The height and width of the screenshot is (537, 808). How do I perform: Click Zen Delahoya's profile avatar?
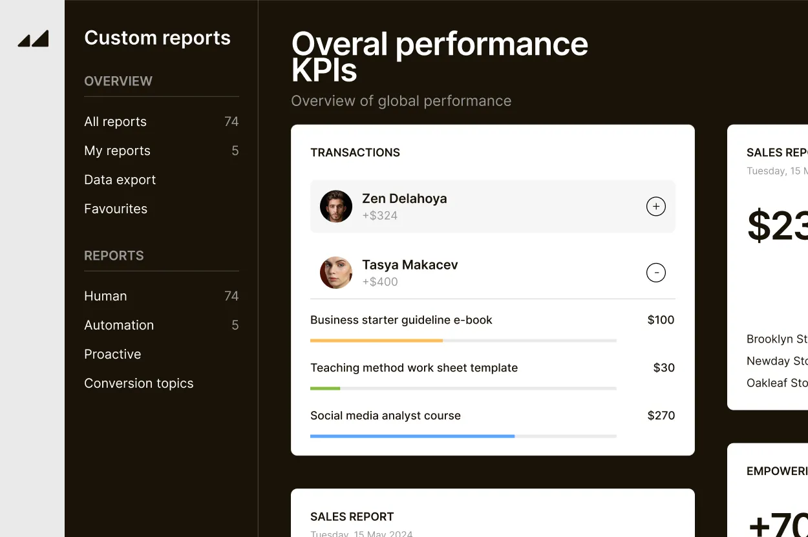(336, 207)
